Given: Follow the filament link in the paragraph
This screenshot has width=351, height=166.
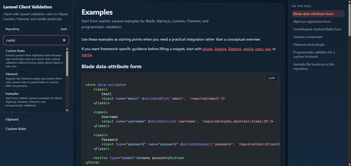Looking at the screenshot, I should tap(234, 49).
